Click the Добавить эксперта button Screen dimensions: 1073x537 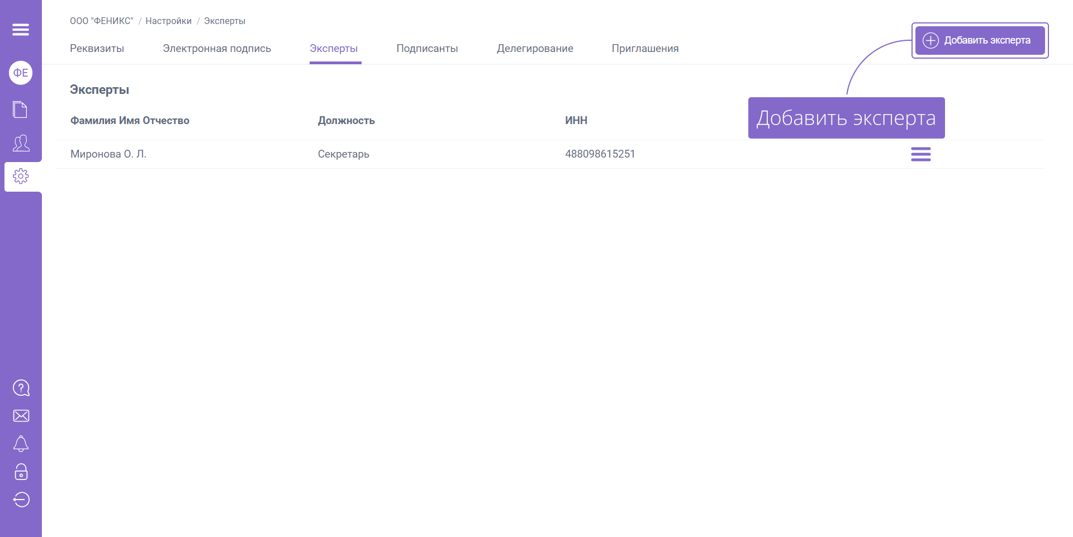point(980,40)
